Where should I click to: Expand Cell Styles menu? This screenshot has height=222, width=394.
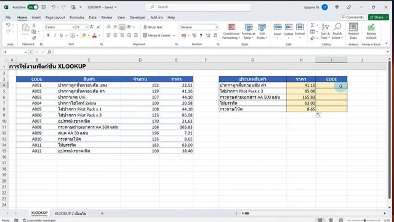[x=262, y=31]
